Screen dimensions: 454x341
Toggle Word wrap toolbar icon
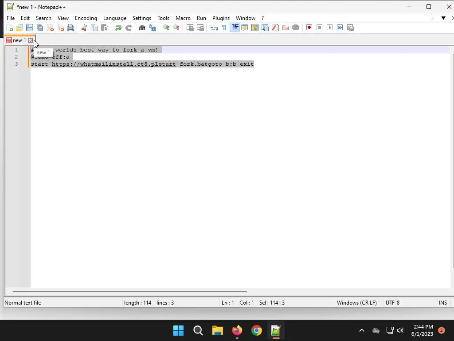(x=214, y=28)
